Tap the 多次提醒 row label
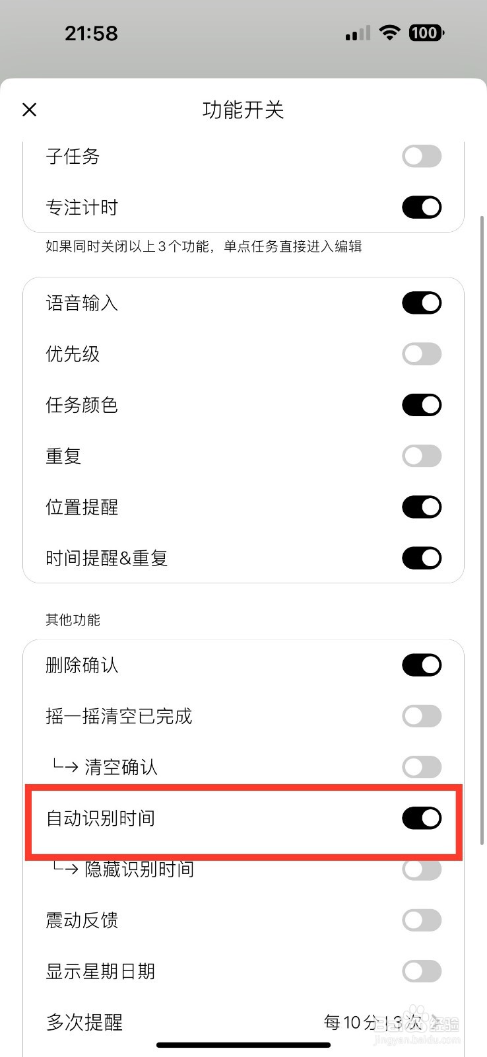The image size is (487, 1057). 84,1023
